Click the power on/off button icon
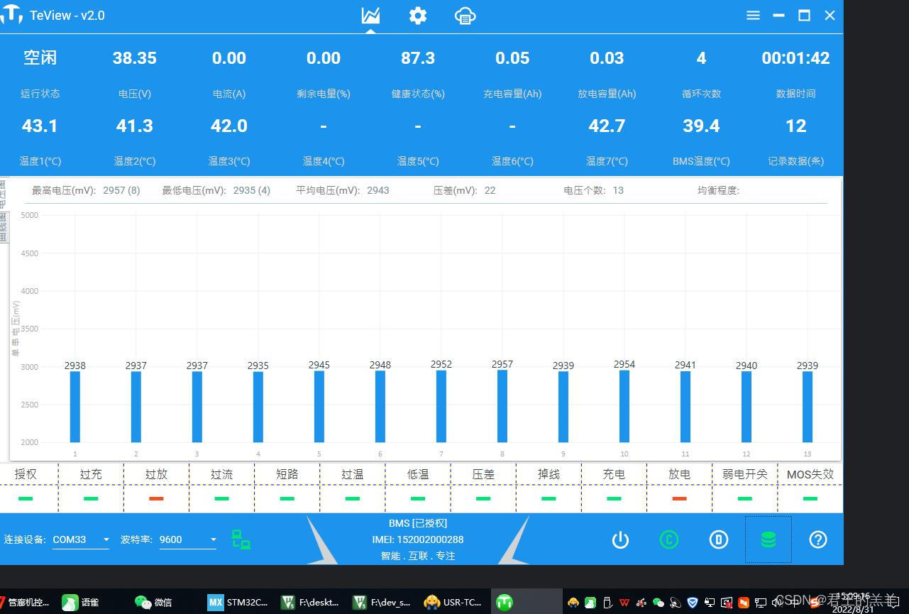 click(x=620, y=540)
